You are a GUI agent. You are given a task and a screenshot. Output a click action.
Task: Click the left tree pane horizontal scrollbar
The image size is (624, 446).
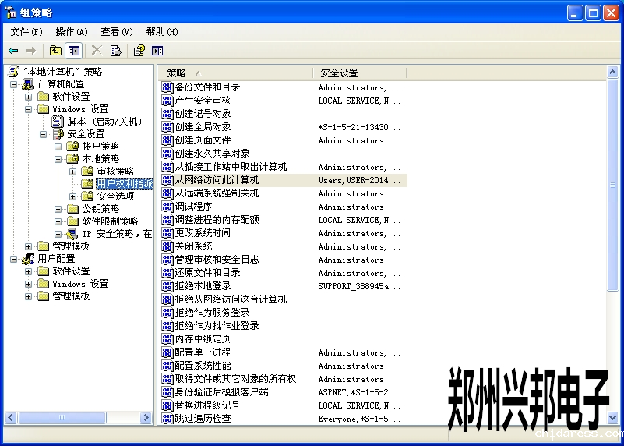pos(78,418)
